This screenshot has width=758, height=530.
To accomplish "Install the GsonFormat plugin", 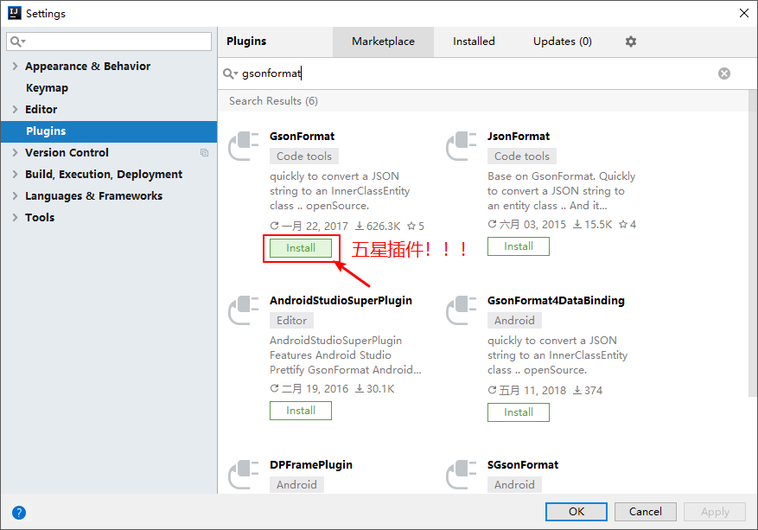I will pos(301,248).
